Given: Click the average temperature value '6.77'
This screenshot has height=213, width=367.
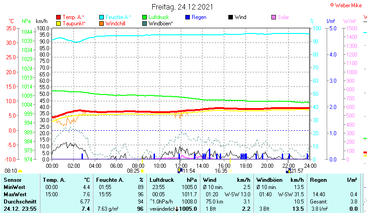Looking at the screenshot, I should tap(85, 202).
